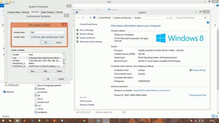Focus Search Control Panel box
219x123 pixels.
(191, 18)
